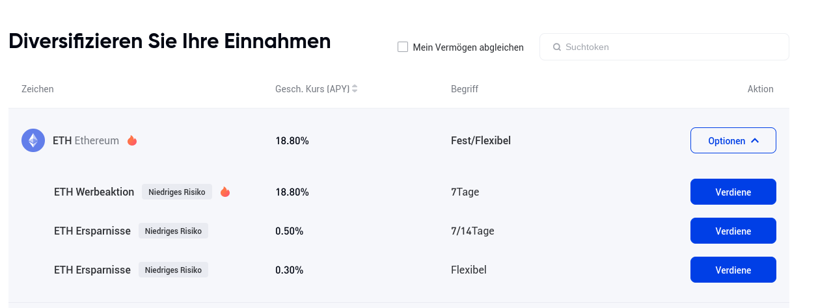Enable the Mein Vermögen abgleichen checkbox
This screenshot has width=818, height=308.
[x=403, y=47]
